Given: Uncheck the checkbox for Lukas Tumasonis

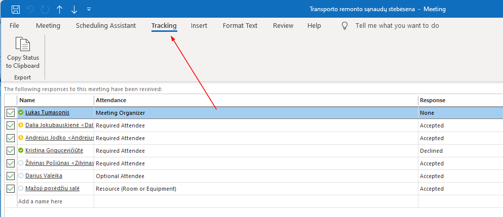Looking at the screenshot, I should click(x=11, y=113).
